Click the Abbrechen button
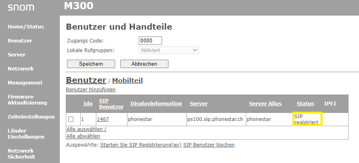The width and height of the screenshot is (359, 163). coord(144,64)
